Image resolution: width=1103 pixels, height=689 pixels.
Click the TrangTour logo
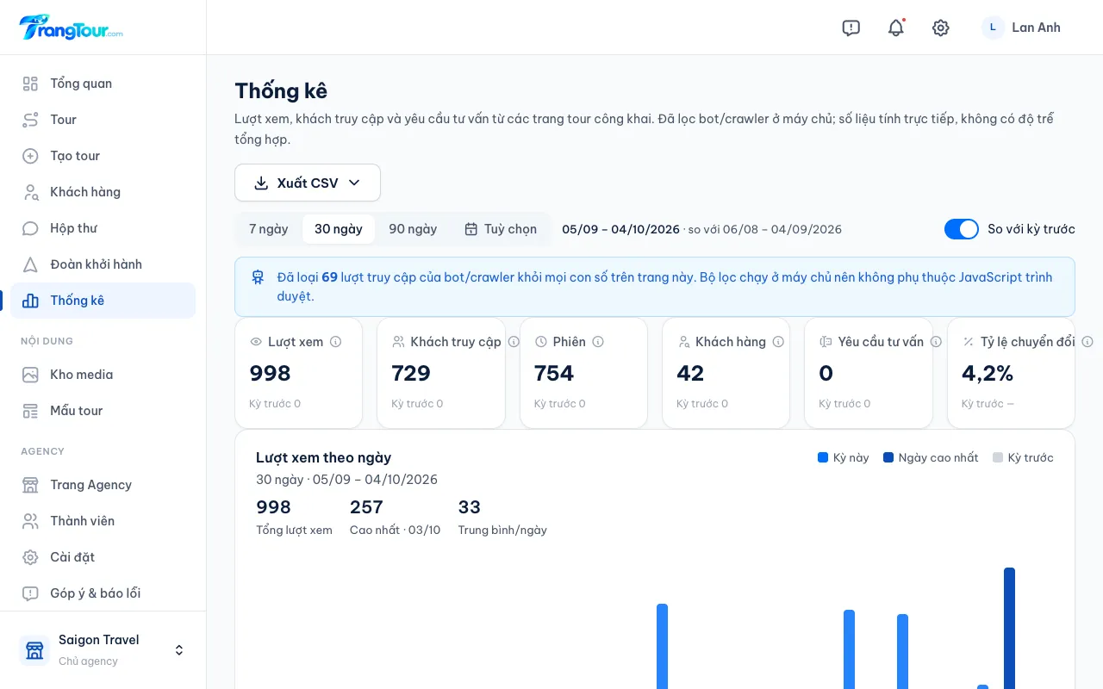point(72,28)
